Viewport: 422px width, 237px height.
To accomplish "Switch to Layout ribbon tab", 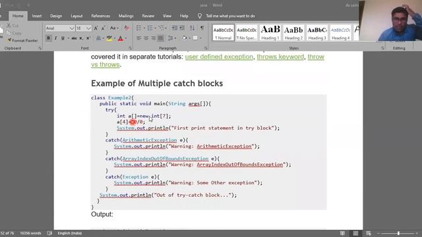I will click(x=76, y=16).
